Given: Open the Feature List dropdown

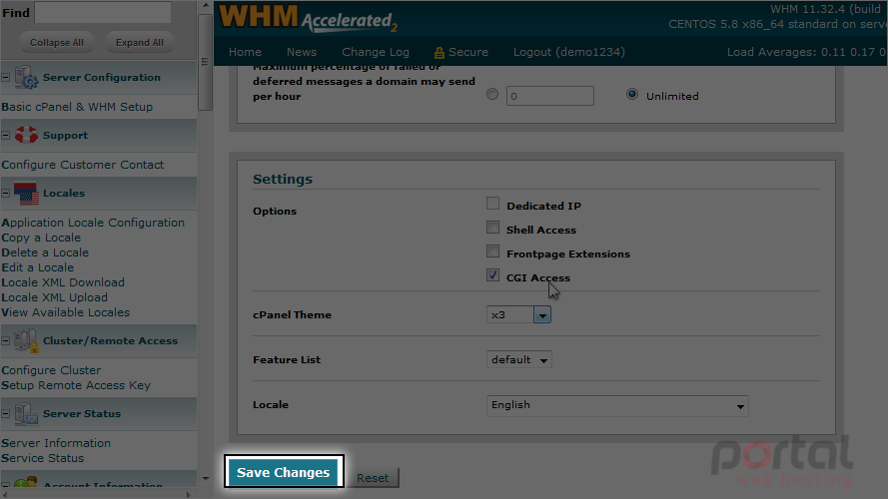Looking at the screenshot, I should (x=518, y=360).
